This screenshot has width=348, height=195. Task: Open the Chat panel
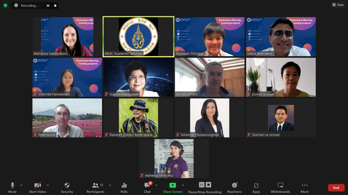147,187
